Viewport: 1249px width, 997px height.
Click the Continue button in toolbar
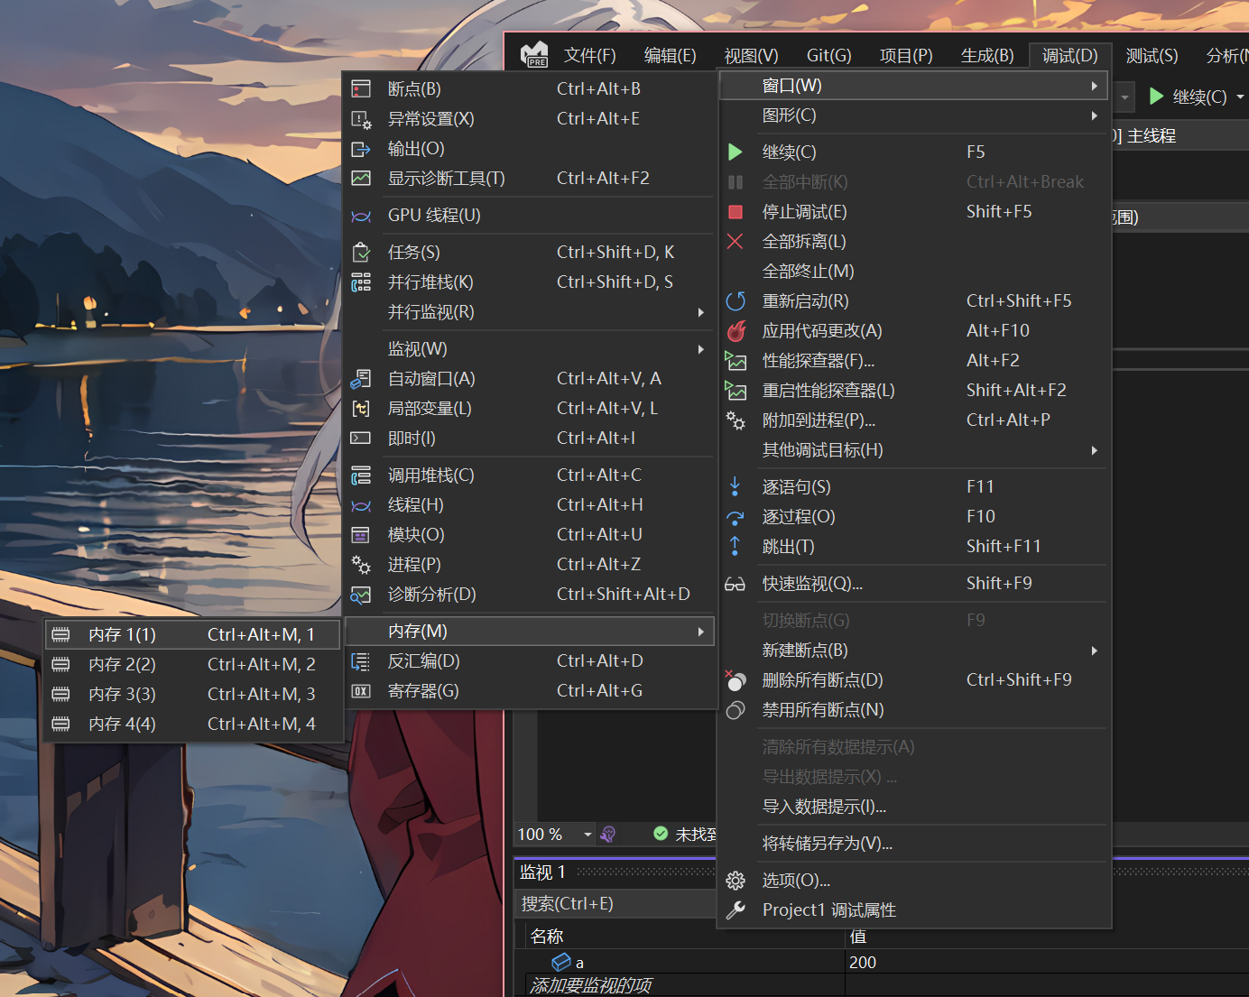[1188, 97]
